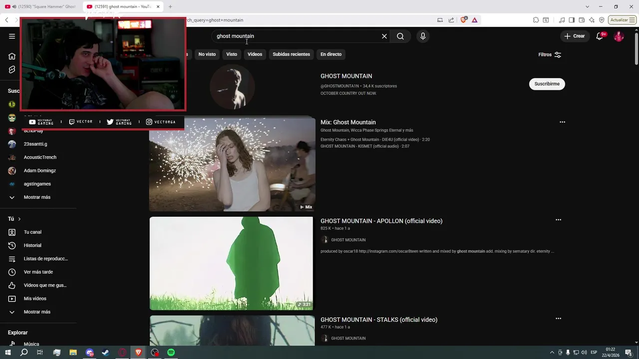Expand 'Mostrar más' under subscriptions

tap(37, 197)
